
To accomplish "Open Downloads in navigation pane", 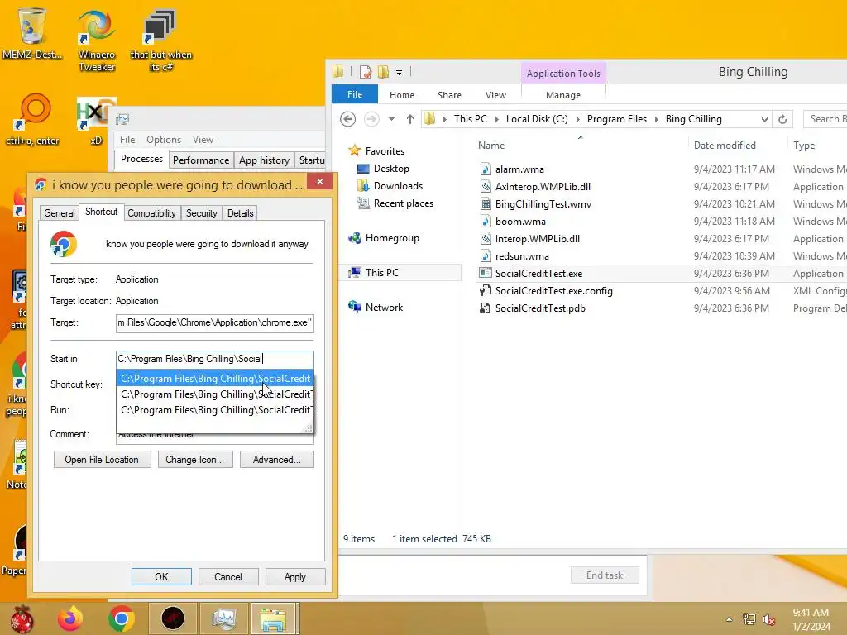I will (x=390, y=186).
